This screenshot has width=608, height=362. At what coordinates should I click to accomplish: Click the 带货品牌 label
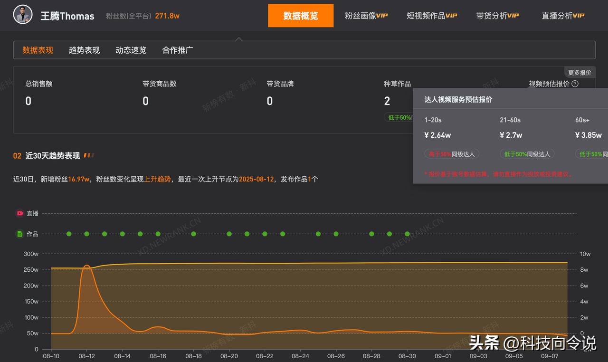(280, 84)
